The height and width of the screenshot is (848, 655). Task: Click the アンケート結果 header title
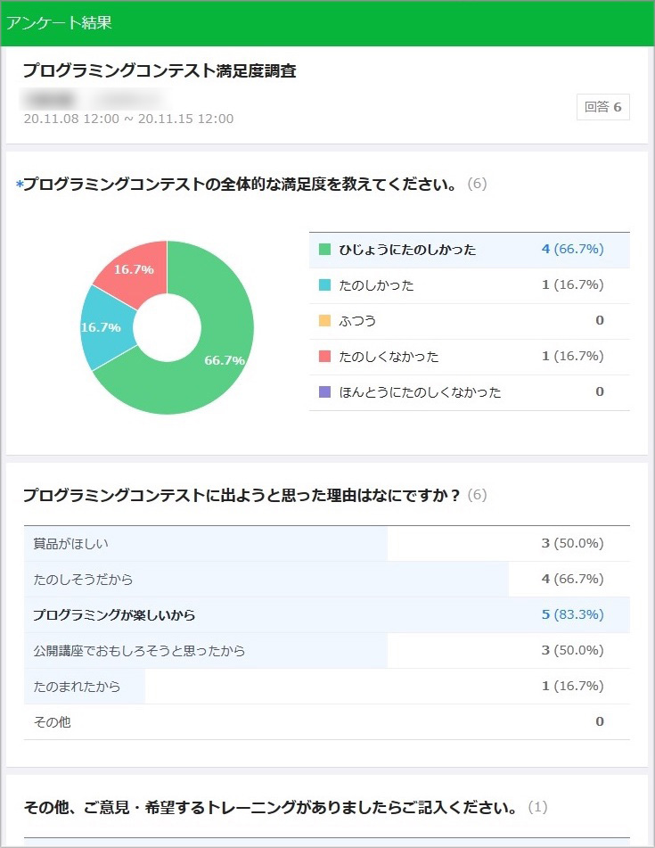pyautogui.click(x=59, y=23)
